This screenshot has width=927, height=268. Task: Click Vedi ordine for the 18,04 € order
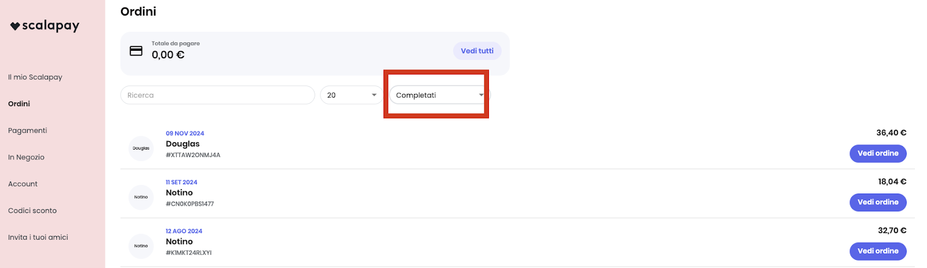(x=878, y=202)
